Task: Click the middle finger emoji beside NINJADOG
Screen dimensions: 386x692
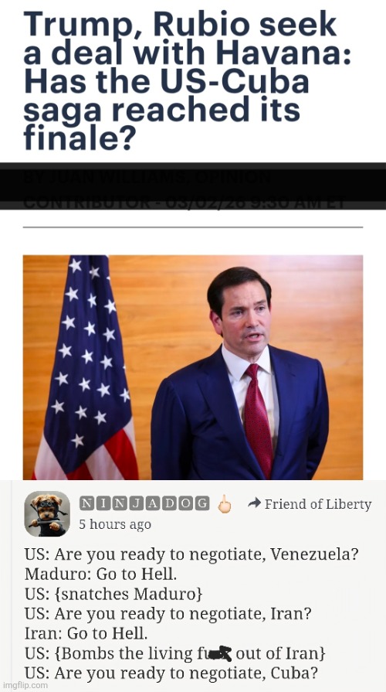Action: (x=225, y=504)
